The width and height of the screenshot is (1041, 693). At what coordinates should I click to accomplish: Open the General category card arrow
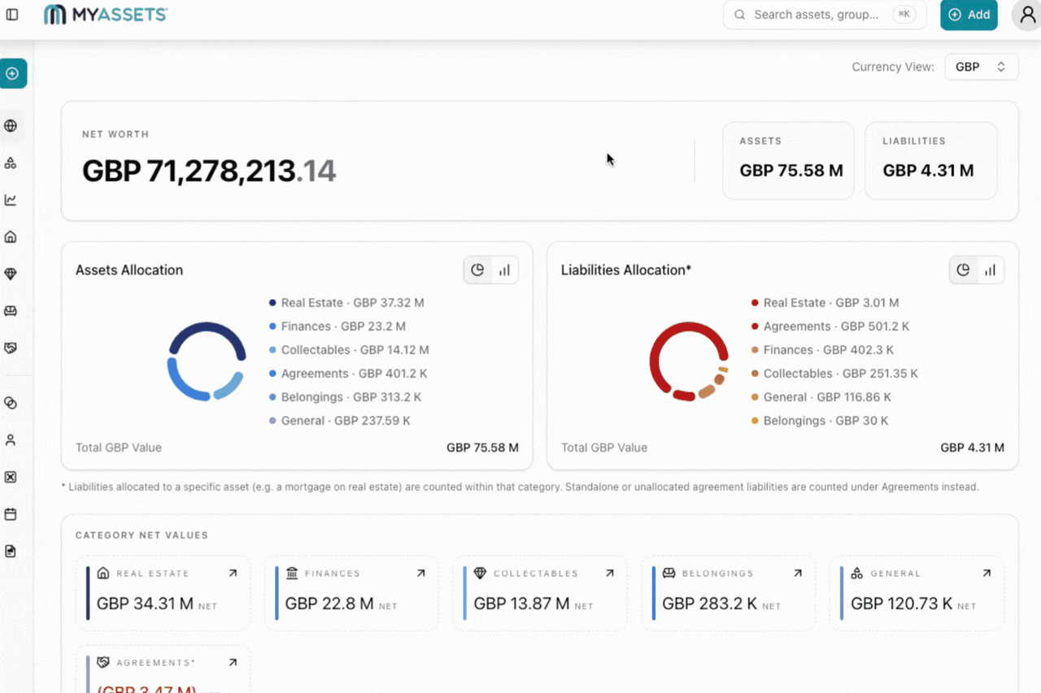coord(987,574)
